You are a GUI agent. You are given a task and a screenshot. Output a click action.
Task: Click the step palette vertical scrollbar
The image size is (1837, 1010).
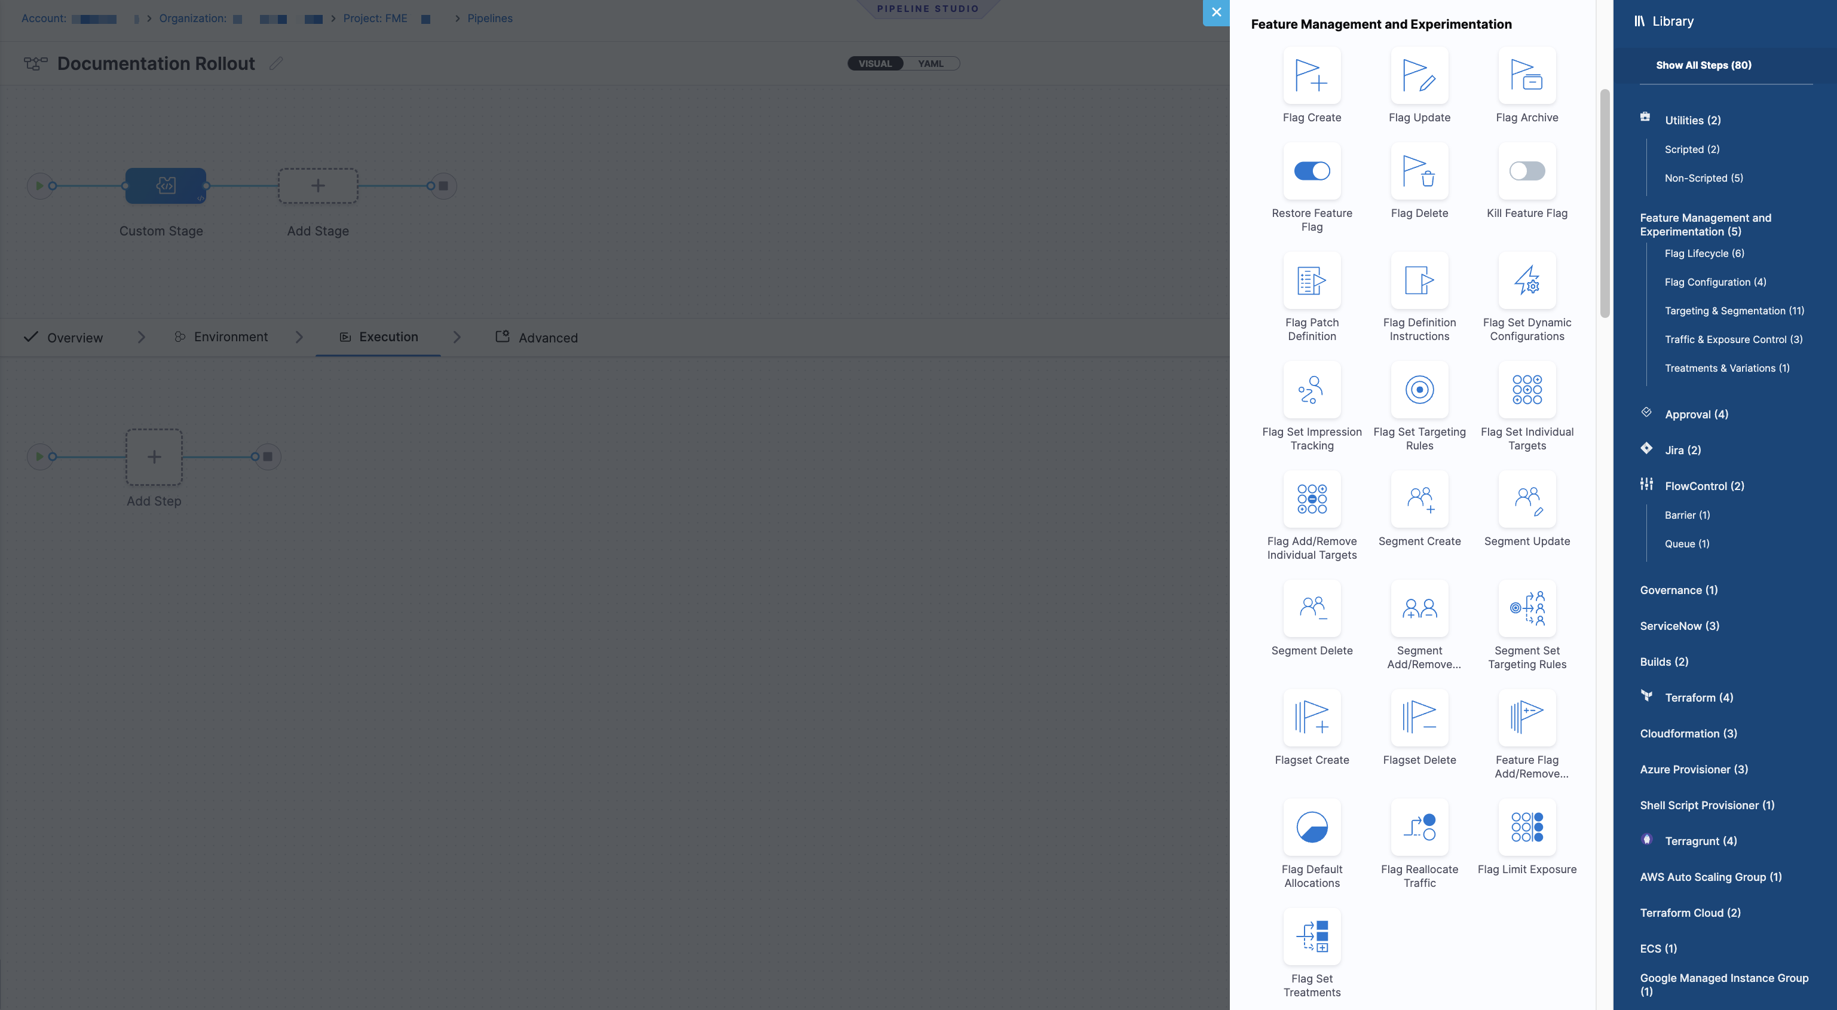pos(1605,203)
